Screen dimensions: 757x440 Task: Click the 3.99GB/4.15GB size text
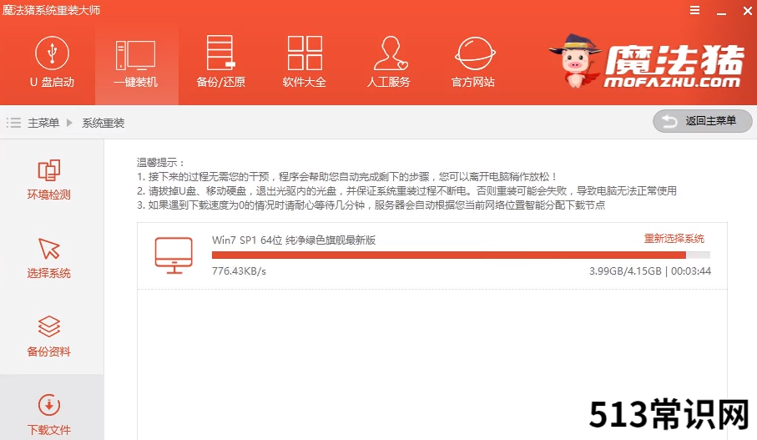point(625,271)
